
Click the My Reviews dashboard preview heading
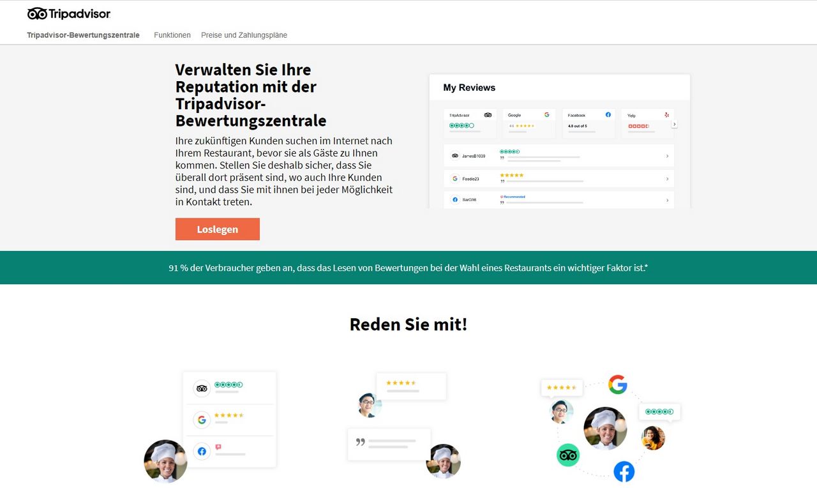click(x=469, y=88)
